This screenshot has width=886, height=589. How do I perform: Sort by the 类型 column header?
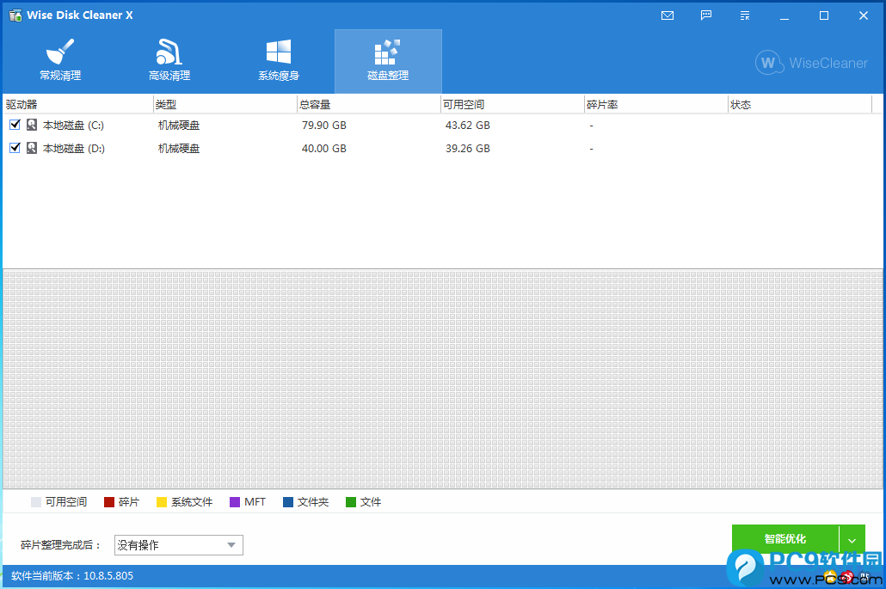pos(225,105)
